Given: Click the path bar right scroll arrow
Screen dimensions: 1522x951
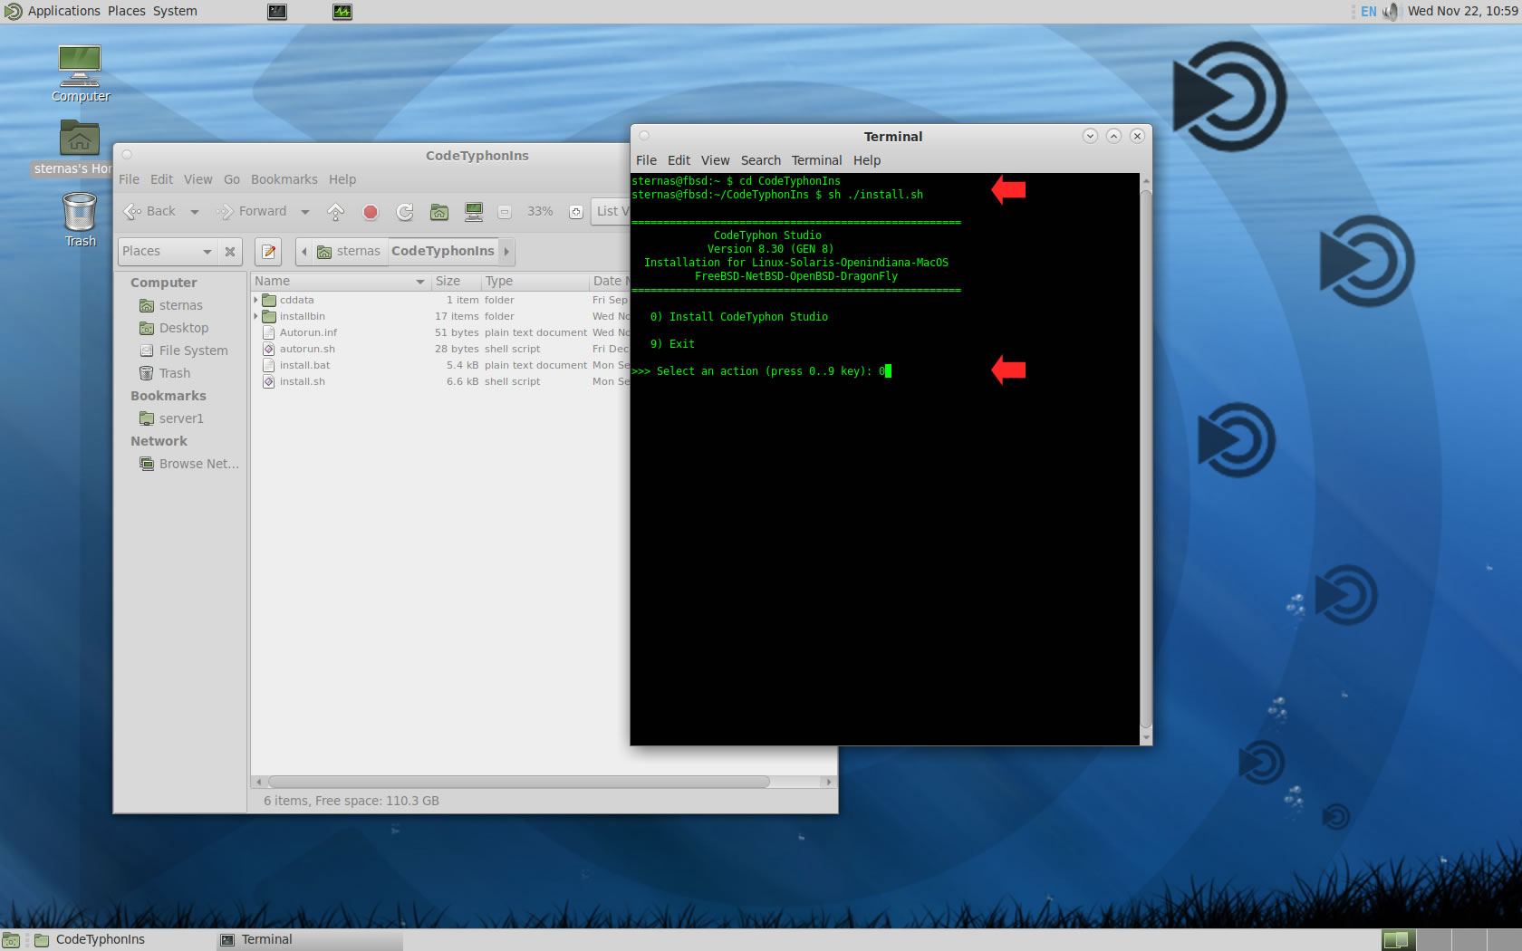Looking at the screenshot, I should tap(506, 251).
